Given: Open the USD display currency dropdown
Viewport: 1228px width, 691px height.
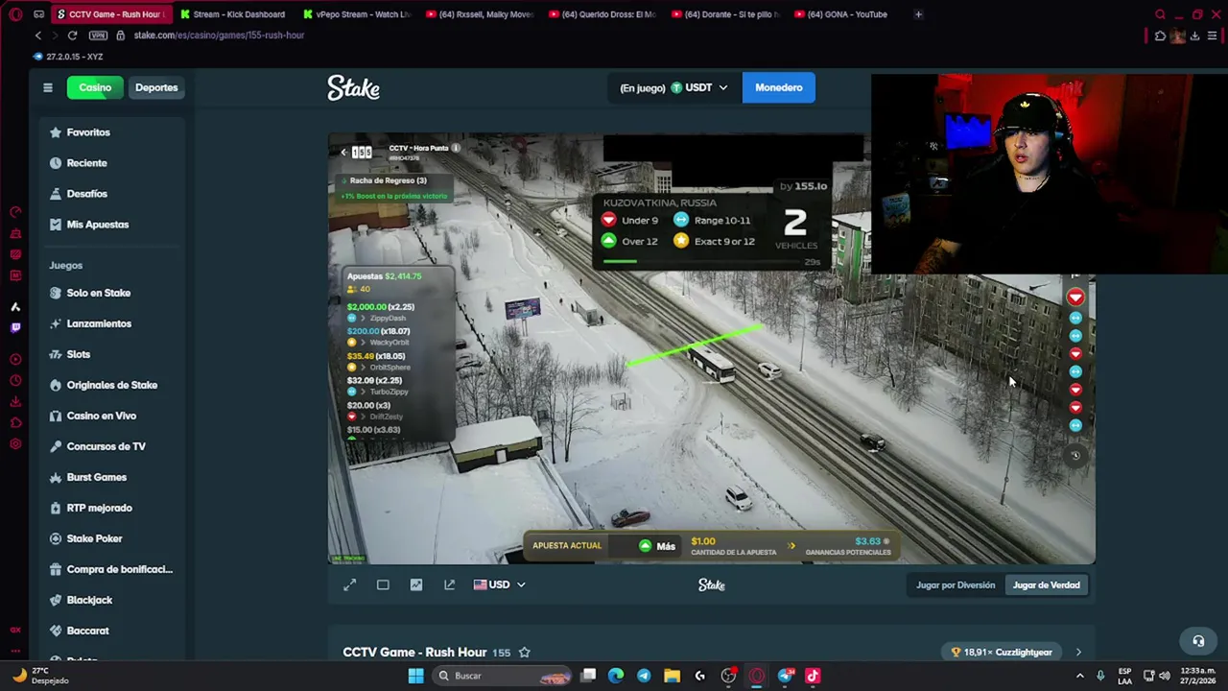Looking at the screenshot, I should [499, 584].
